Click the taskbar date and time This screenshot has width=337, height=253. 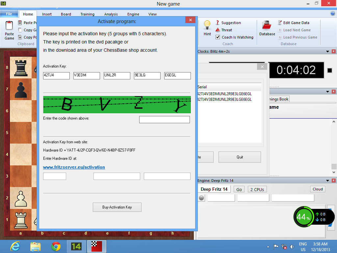tap(320, 247)
